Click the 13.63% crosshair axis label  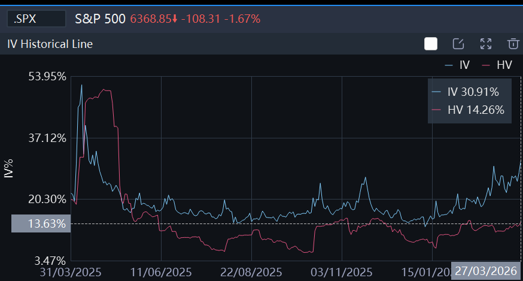coord(41,223)
